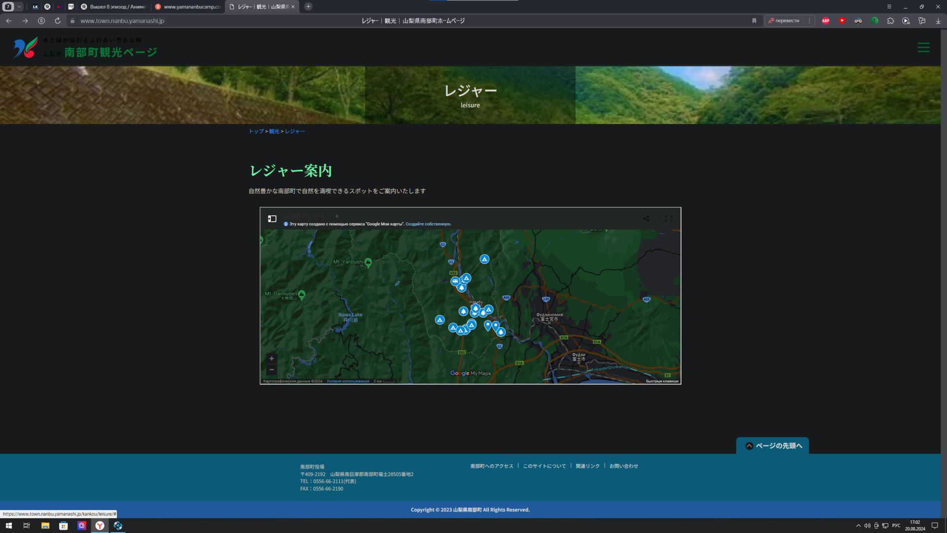Click the Adblock Plus extension icon
The image size is (947, 533).
pos(826,21)
